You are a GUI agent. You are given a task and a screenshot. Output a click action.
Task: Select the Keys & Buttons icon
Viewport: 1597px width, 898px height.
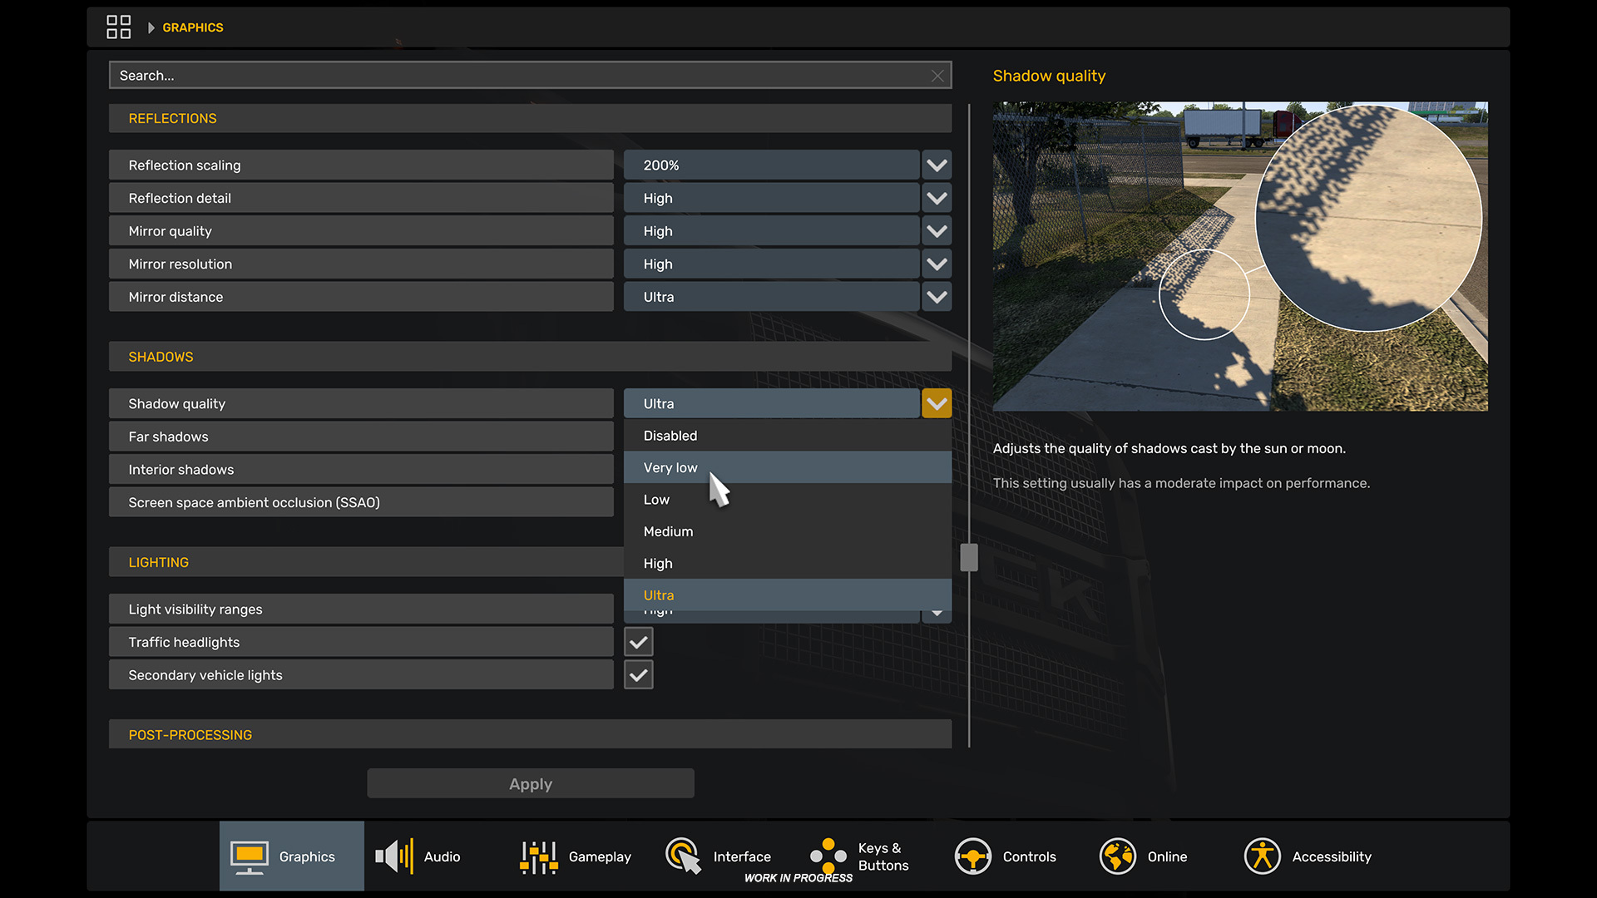(828, 856)
